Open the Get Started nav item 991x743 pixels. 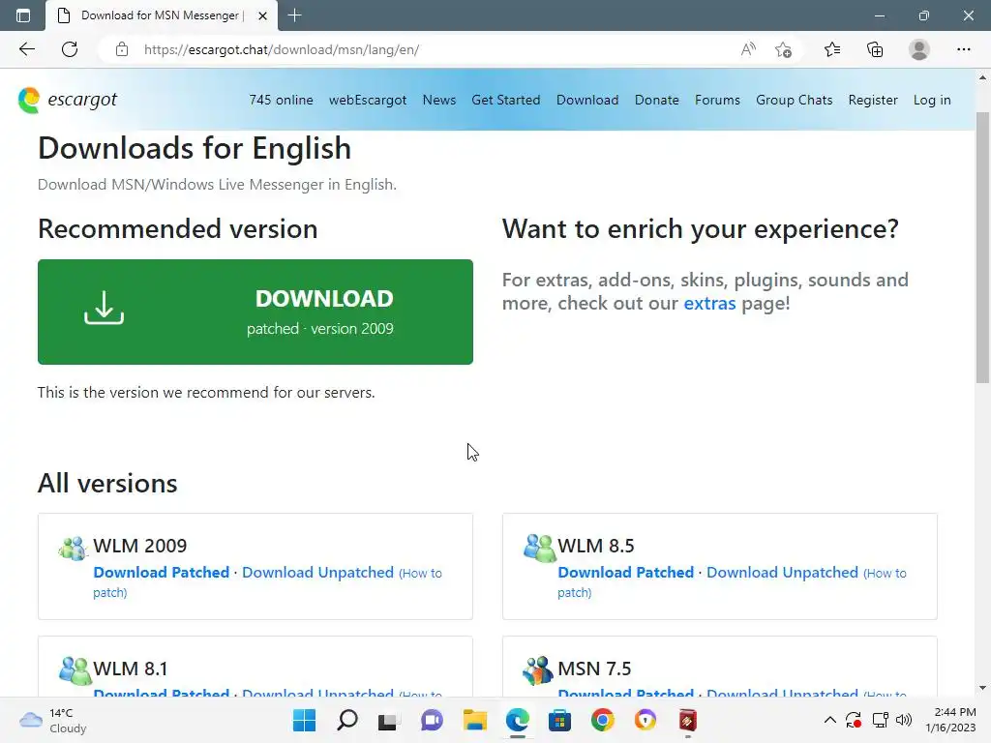pos(505,100)
